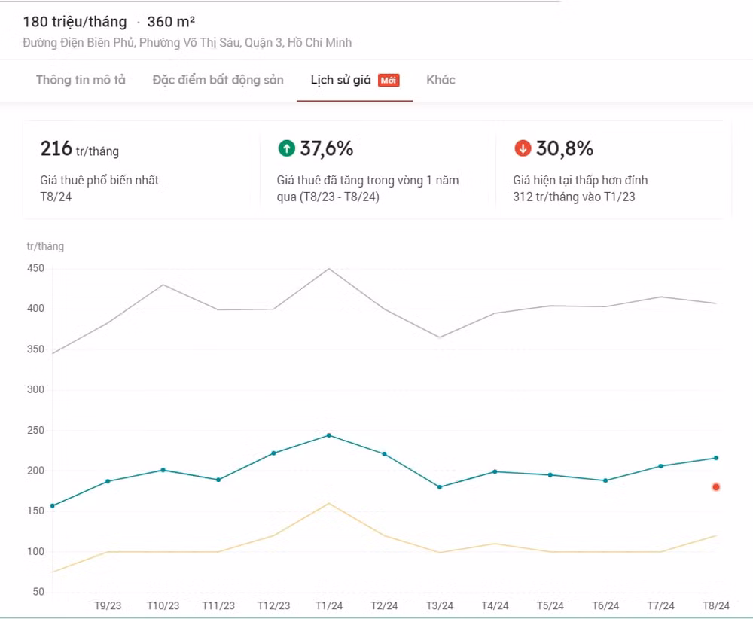This screenshot has height=619, width=753.
Task: Click the red 'Mới' badge
Action: point(389,80)
